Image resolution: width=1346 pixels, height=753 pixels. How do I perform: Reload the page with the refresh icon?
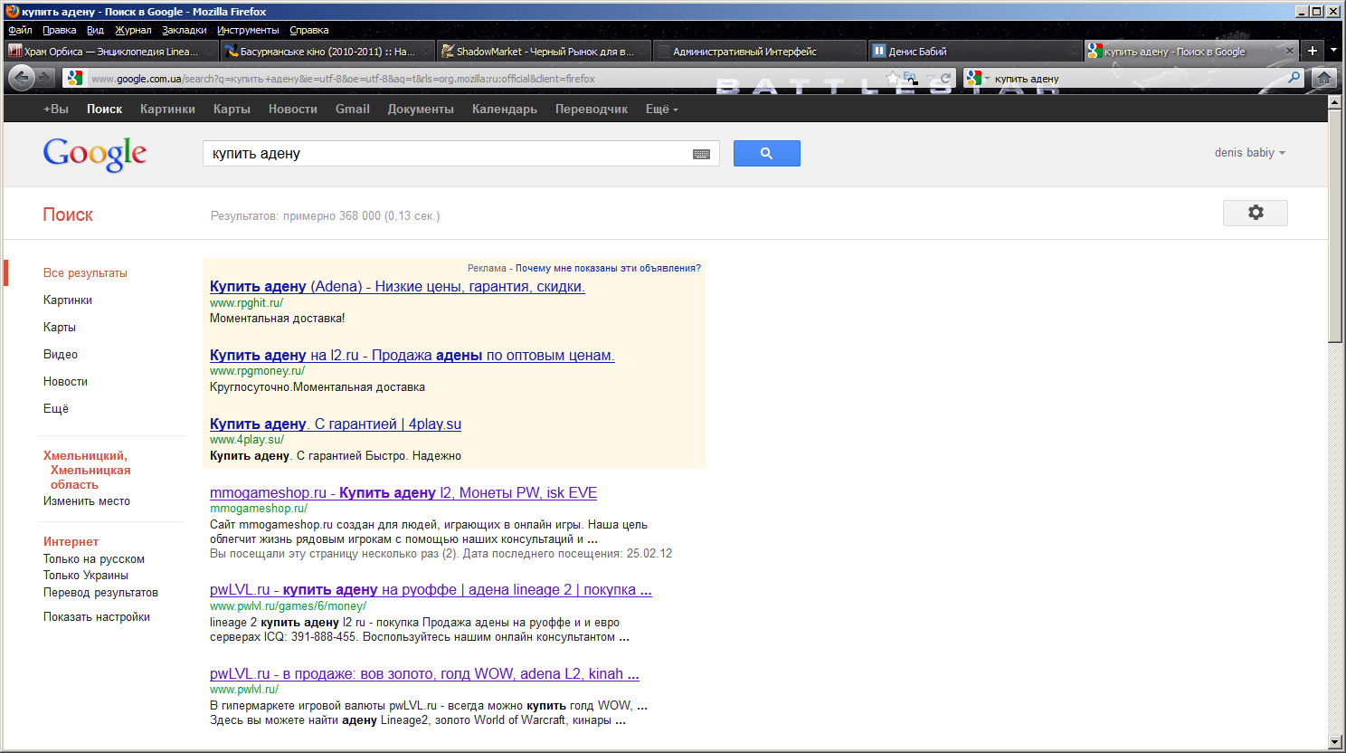(945, 79)
